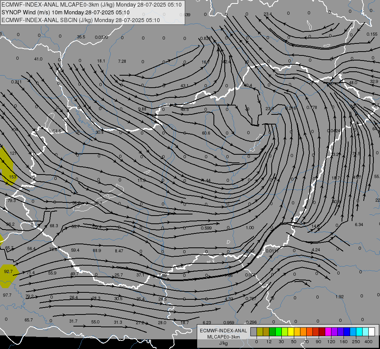Viewport: 380px width, 349px height.
Task: Click the legend tick label 120
Action: pos(331,342)
